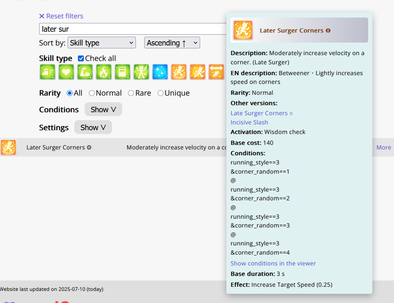The image size is (394, 303).
Task: Toggle the green heart stamina skill type filter
Action: [66, 72]
